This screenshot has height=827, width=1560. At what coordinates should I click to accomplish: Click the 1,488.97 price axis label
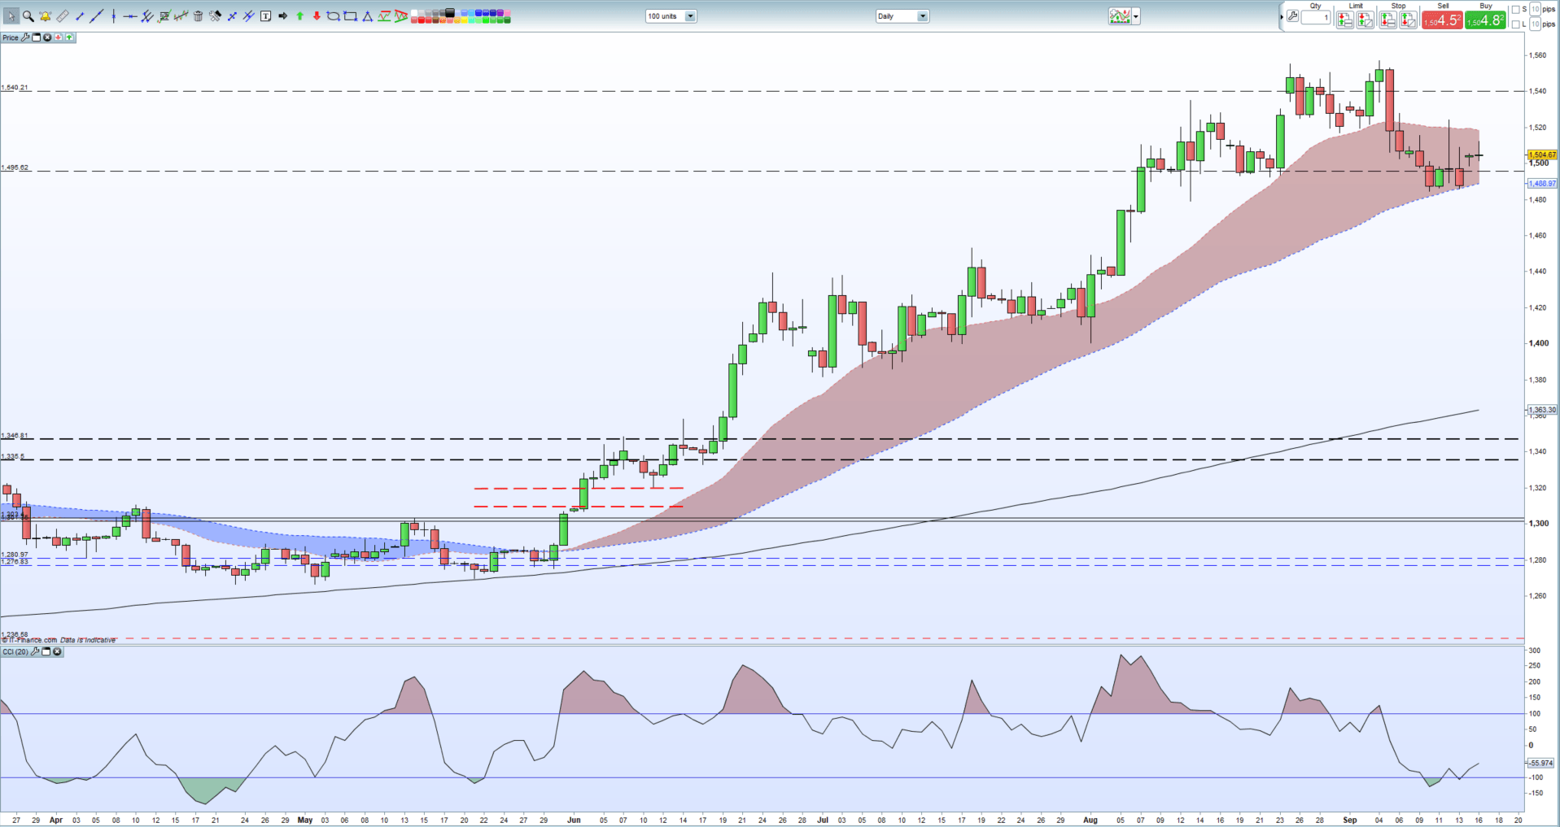1542,184
